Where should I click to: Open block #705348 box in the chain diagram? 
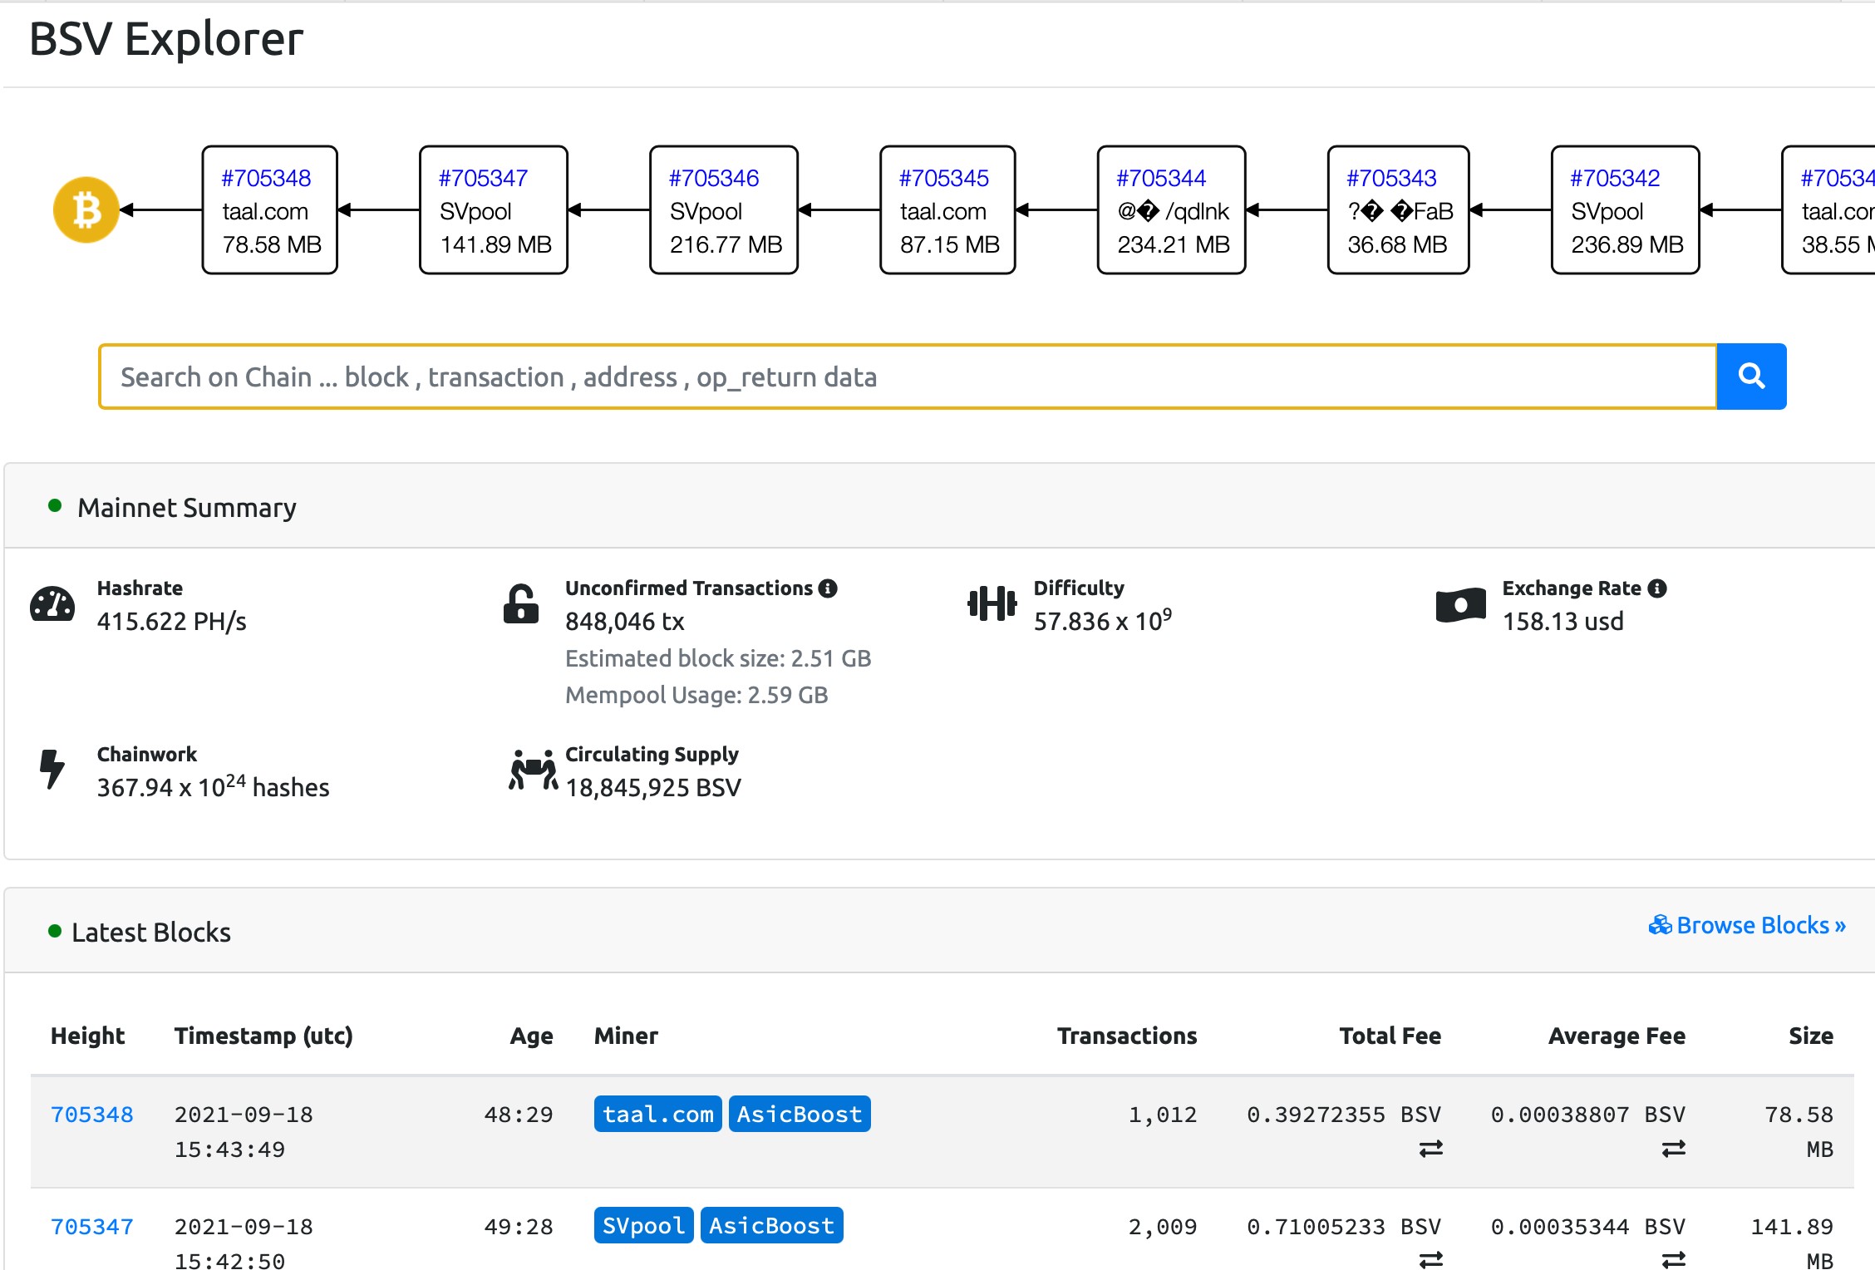269,210
